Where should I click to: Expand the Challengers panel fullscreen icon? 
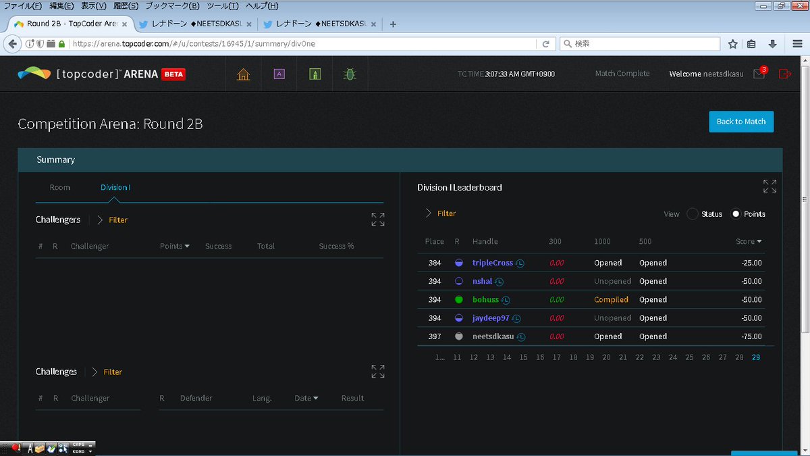point(378,220)
